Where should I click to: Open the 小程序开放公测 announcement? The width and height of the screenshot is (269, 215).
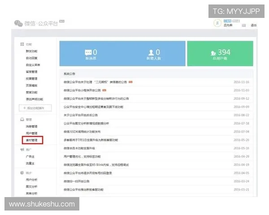pos(82,90)
